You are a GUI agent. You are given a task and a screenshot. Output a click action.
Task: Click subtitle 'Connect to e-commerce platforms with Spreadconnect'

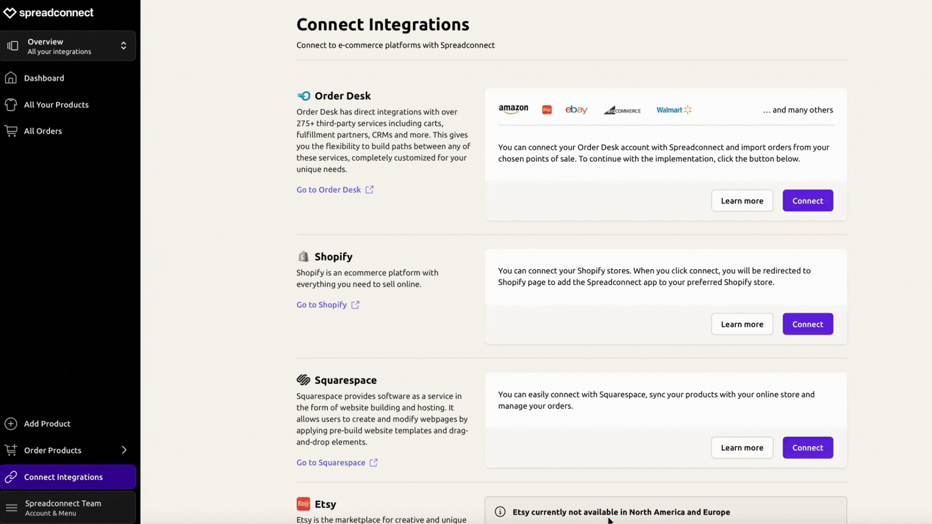396,45
